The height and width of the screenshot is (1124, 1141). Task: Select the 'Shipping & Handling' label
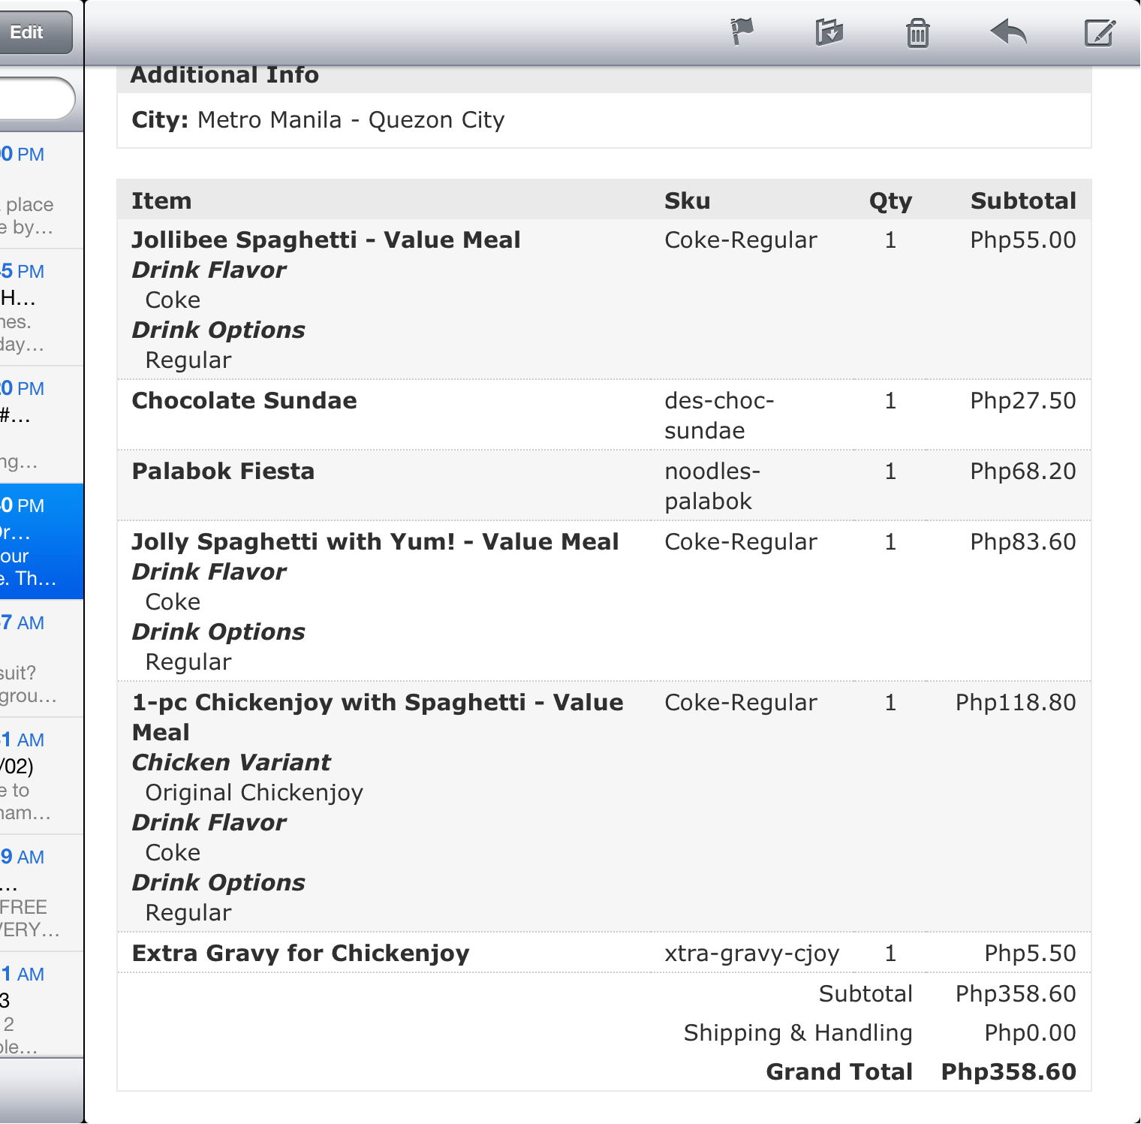coord(798,1032)
